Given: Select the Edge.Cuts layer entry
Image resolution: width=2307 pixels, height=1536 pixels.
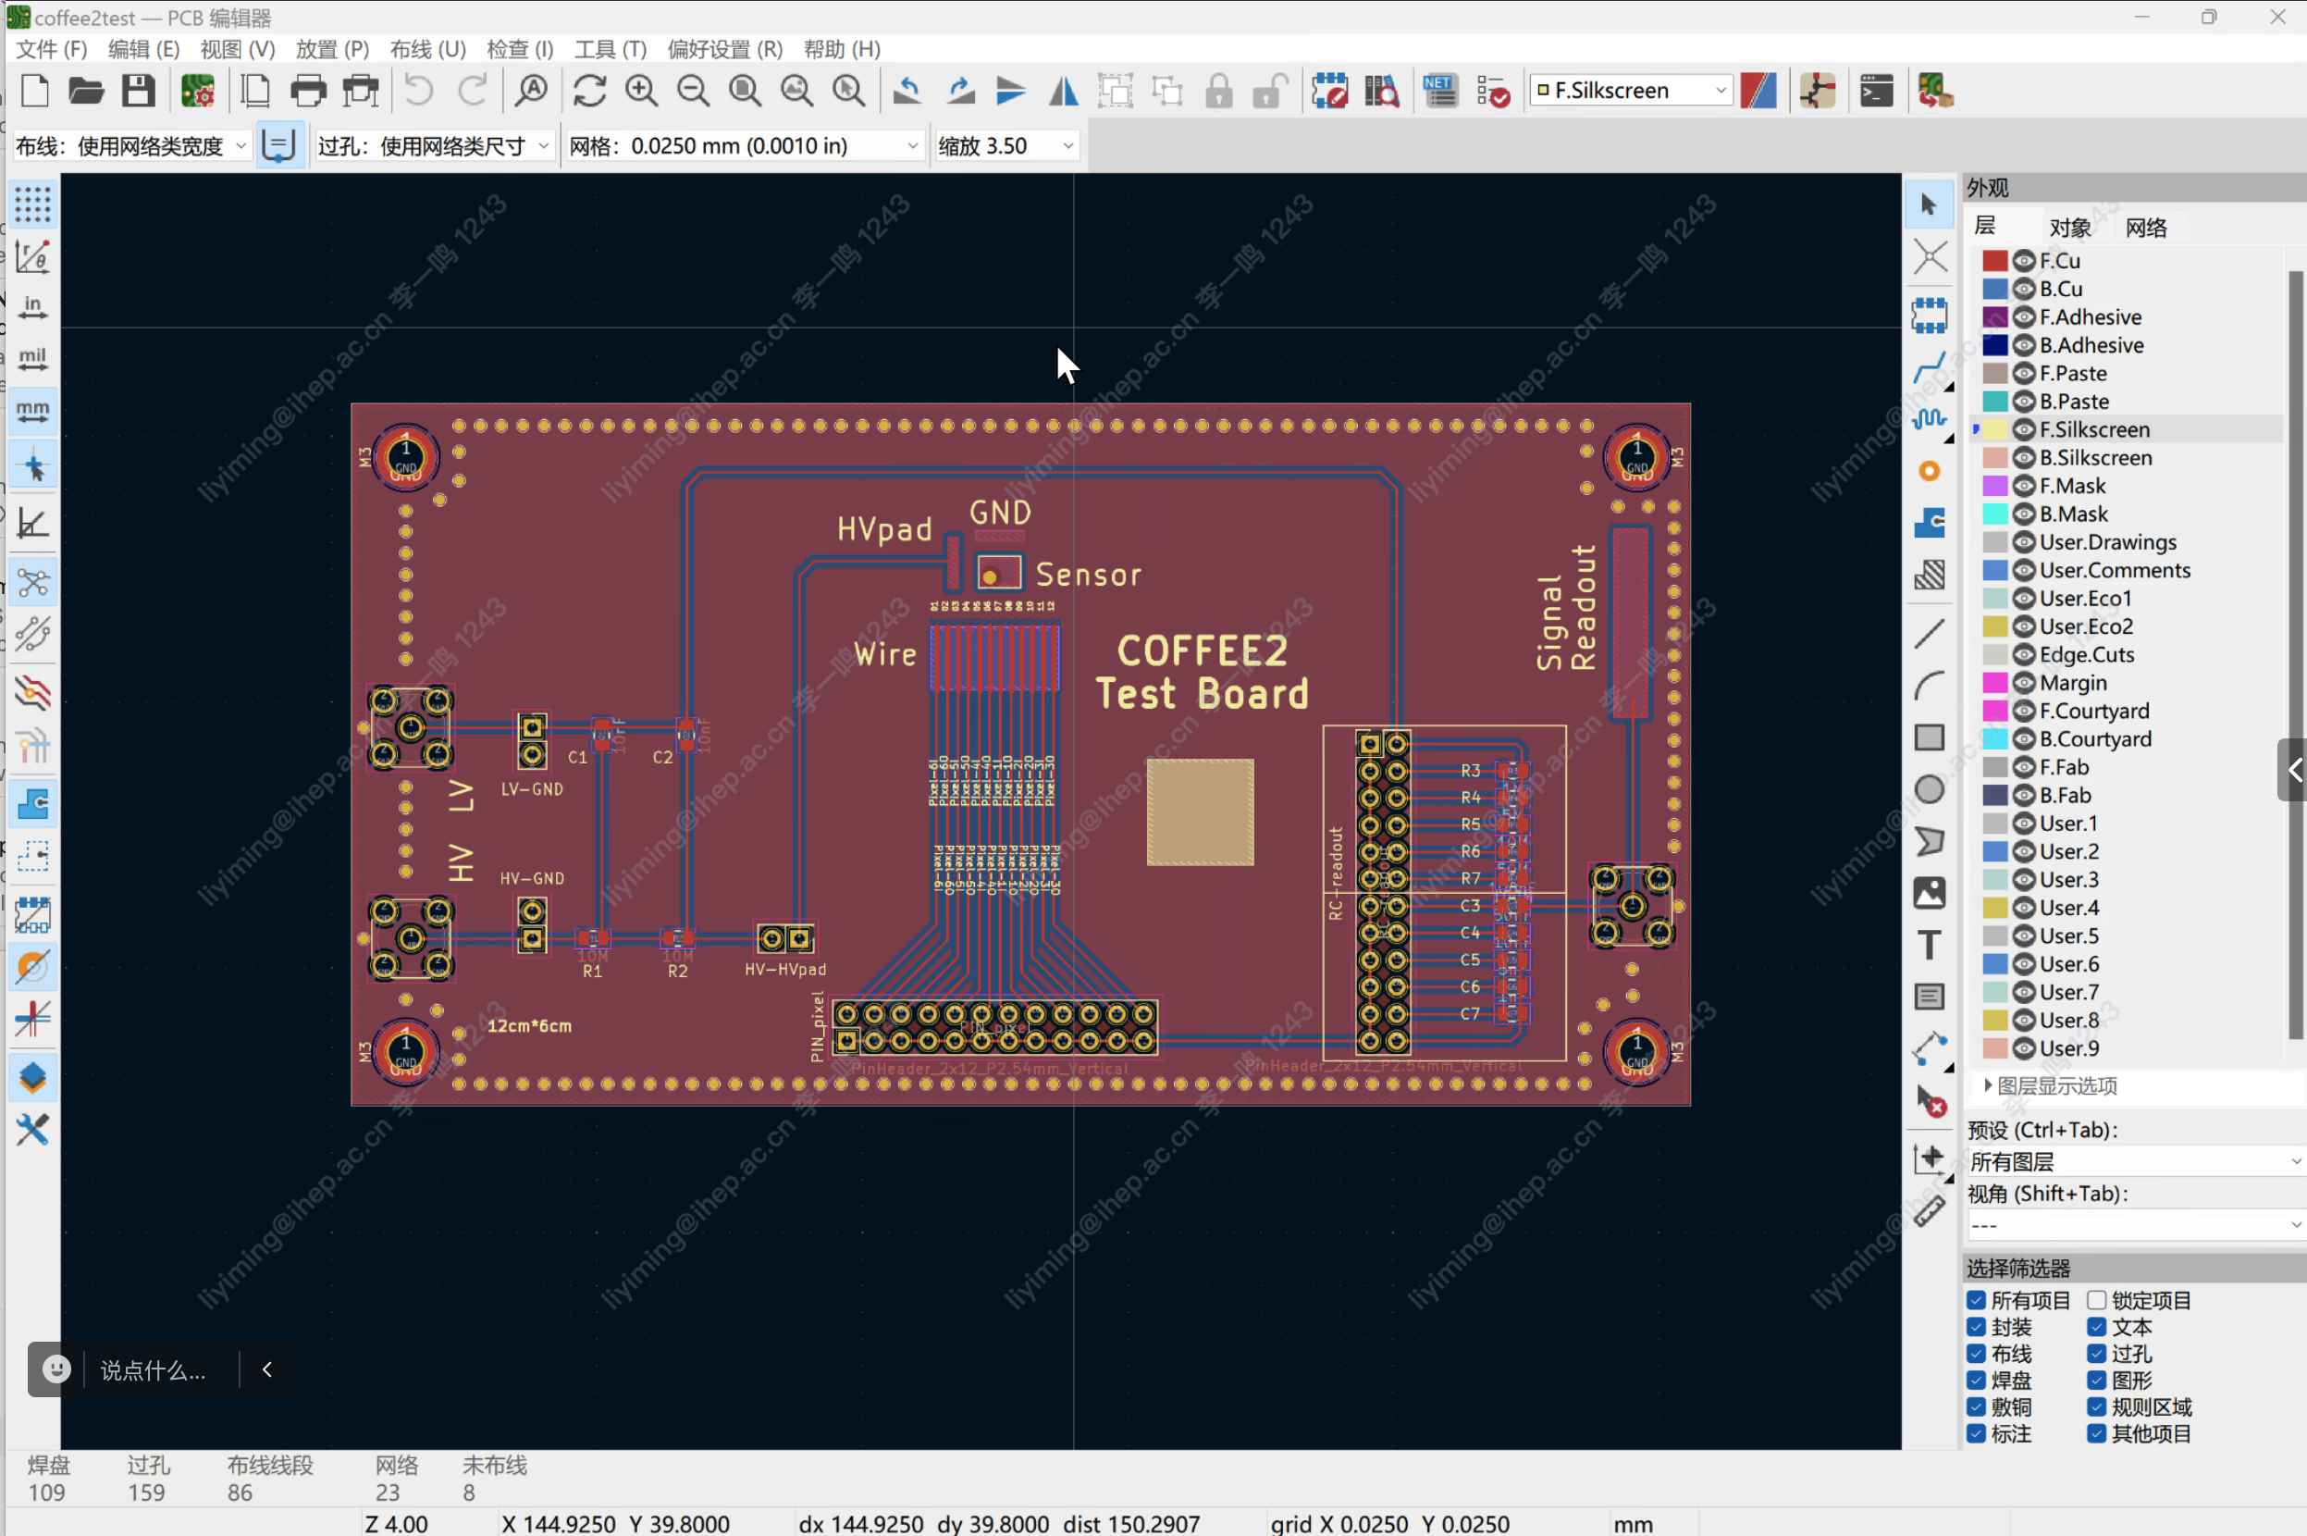Looking at the screenshot, I should point(2087,654).
